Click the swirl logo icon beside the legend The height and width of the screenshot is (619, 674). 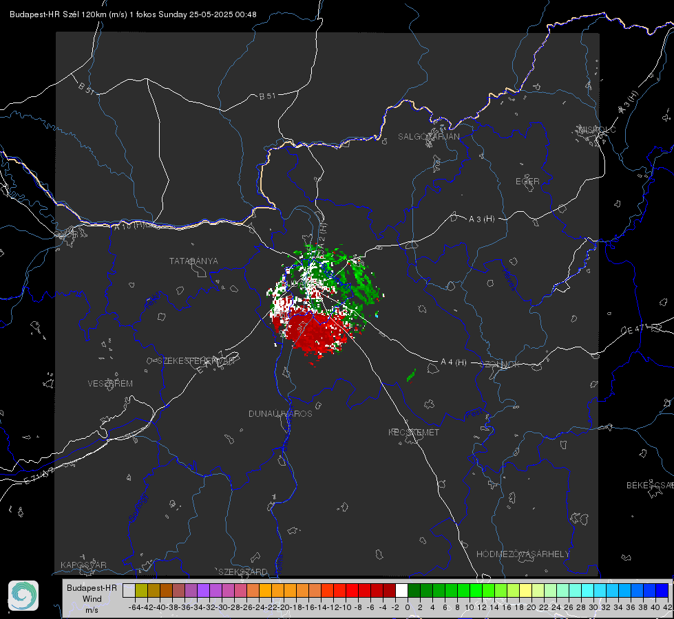(x=23, y=596)
